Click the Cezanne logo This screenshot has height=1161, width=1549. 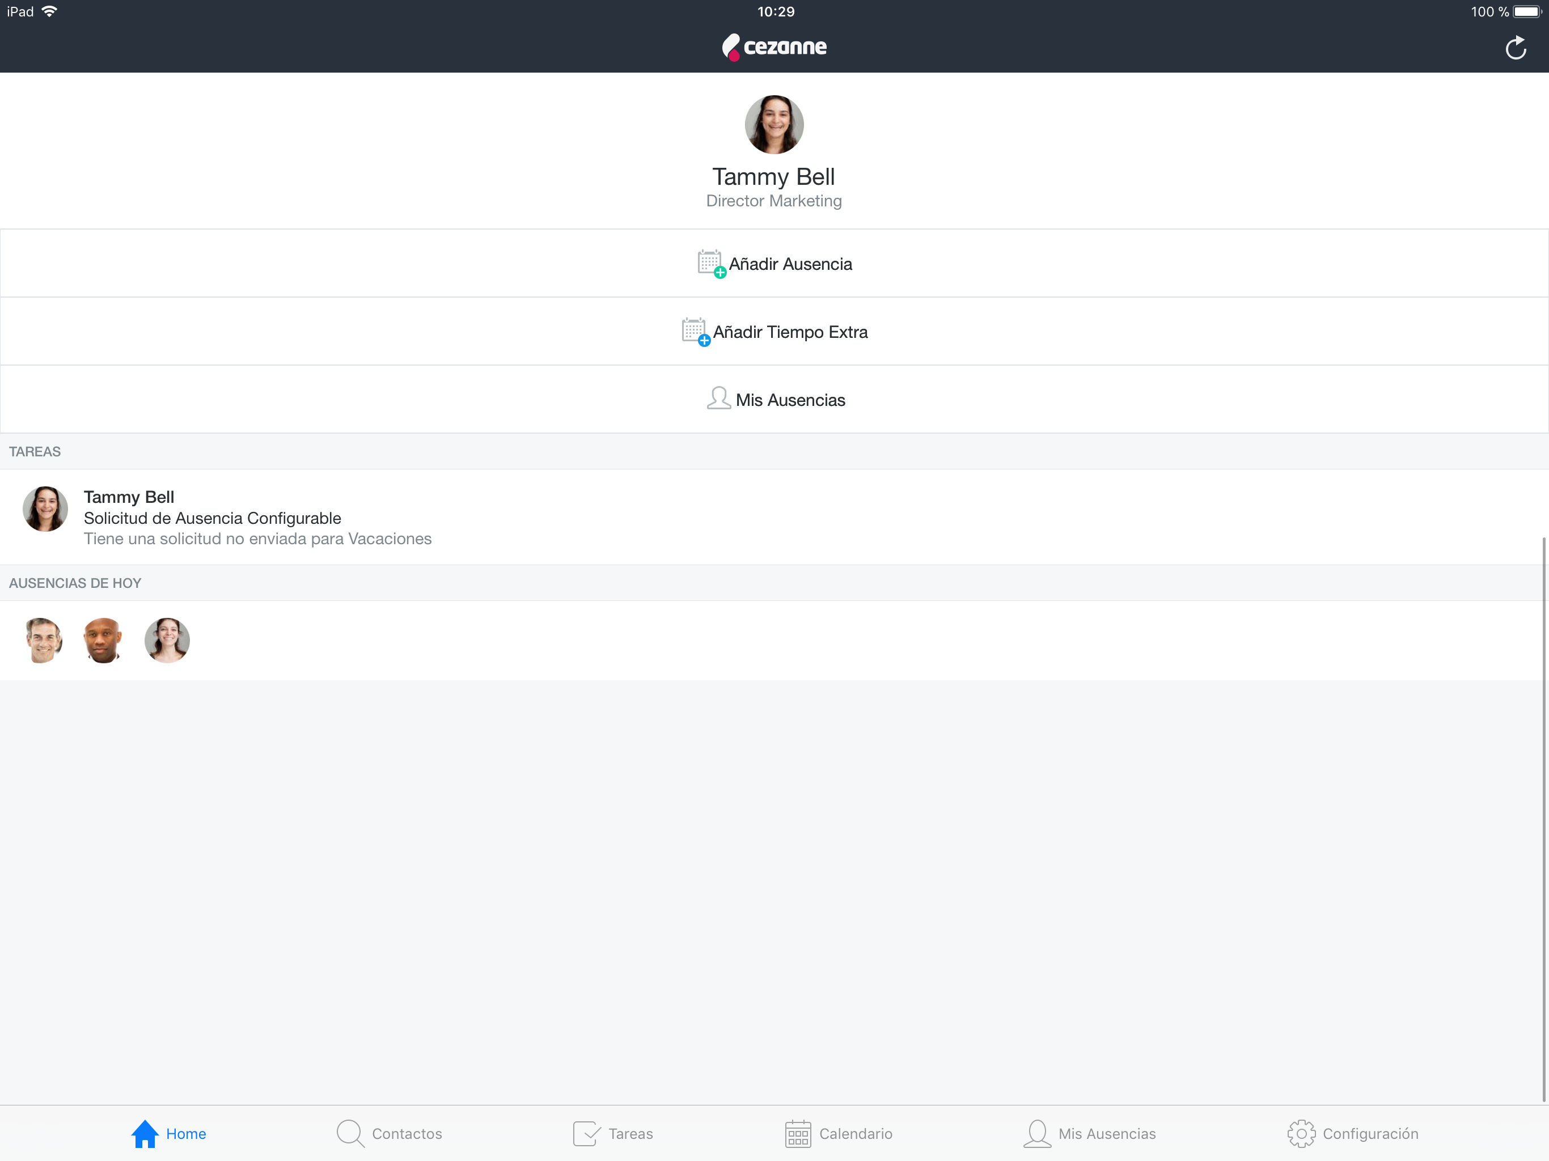point(774,47)
